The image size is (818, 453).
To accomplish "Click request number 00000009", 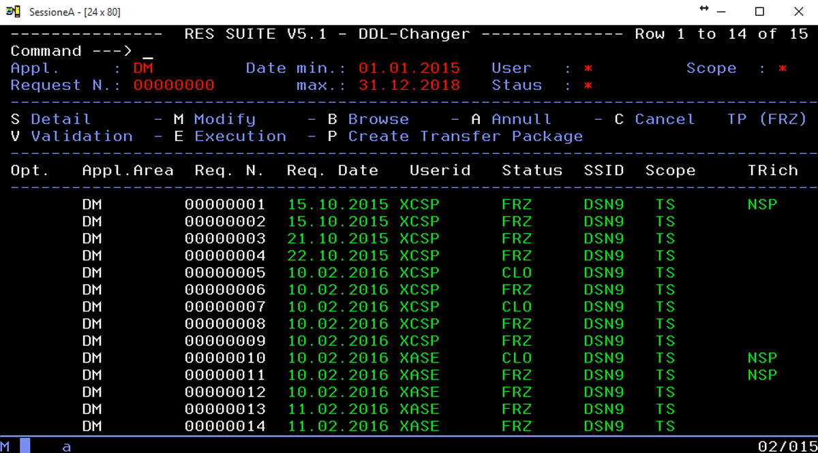I will (225, 341).
